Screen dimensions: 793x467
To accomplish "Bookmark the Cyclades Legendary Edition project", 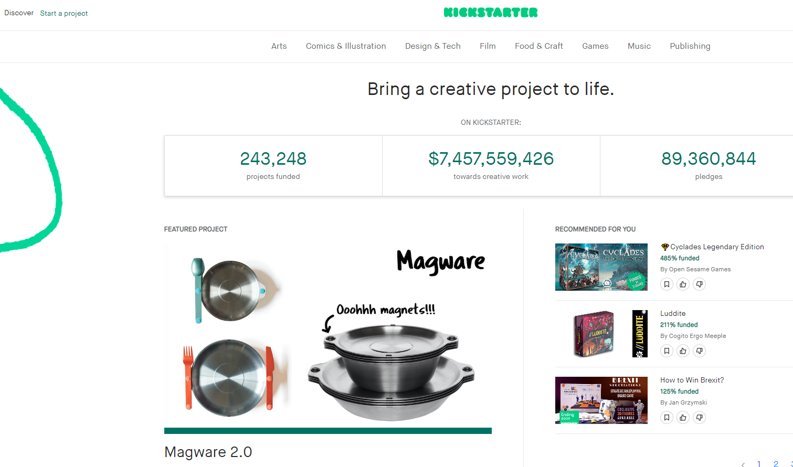I will coord(667,284).
